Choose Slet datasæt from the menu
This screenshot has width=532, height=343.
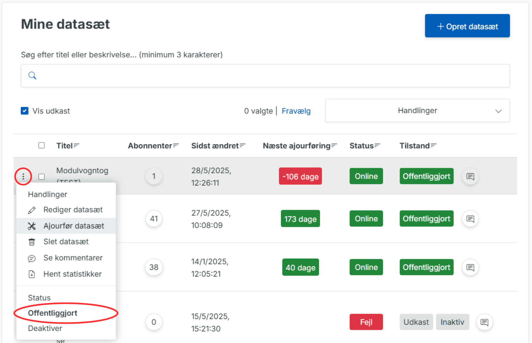click(66, 242)
